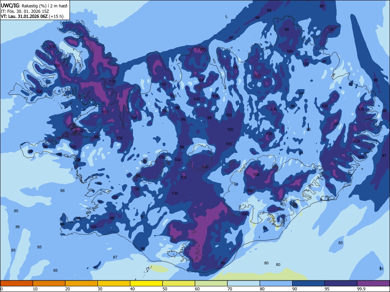Click the medium blue 80–90 legend swatch
This screenshot has width=390, height=292.
[276, 283]
